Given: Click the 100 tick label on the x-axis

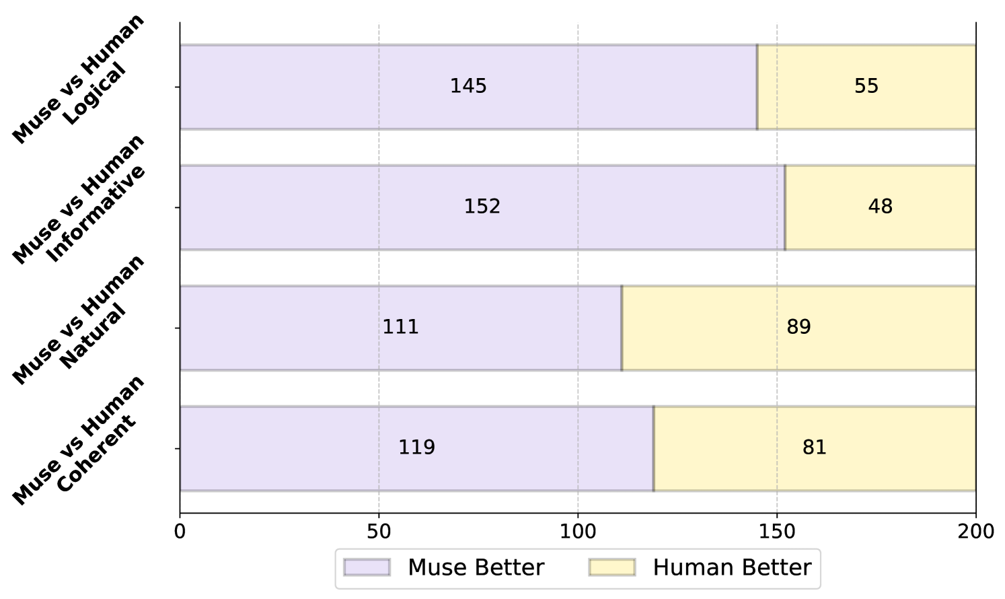Looking at the screenshot, I should click(578, 532).
